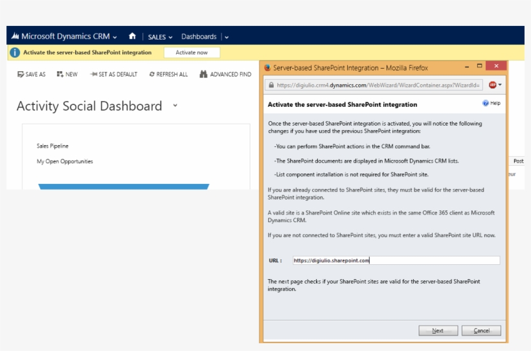This screenshot has width=531, height=351.
Task: Click NEW in the command bar
Action: pyautogui.click(x=67, y=74)
